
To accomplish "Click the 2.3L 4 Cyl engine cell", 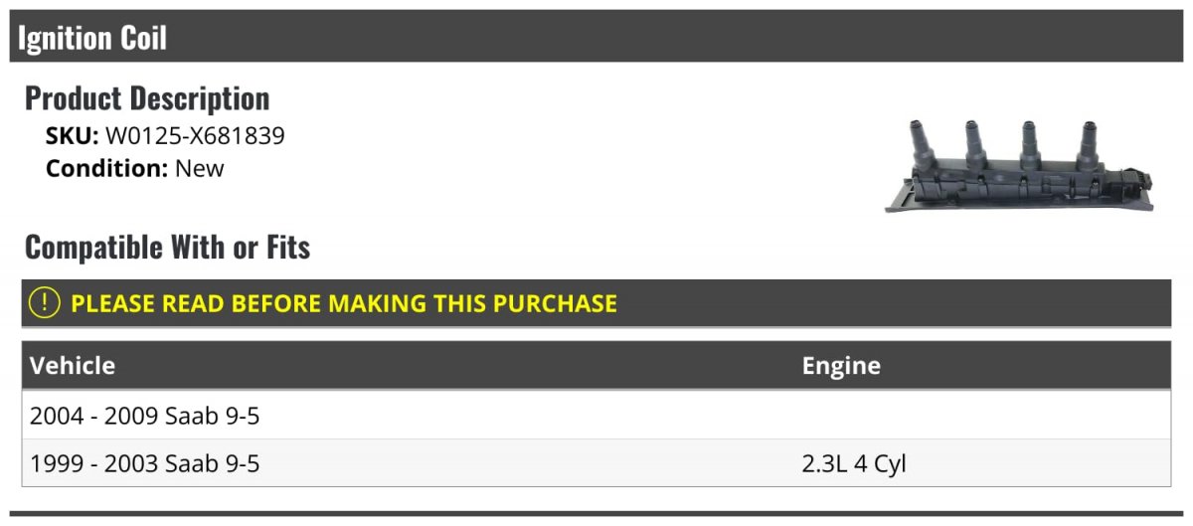I will coord(854,463).
